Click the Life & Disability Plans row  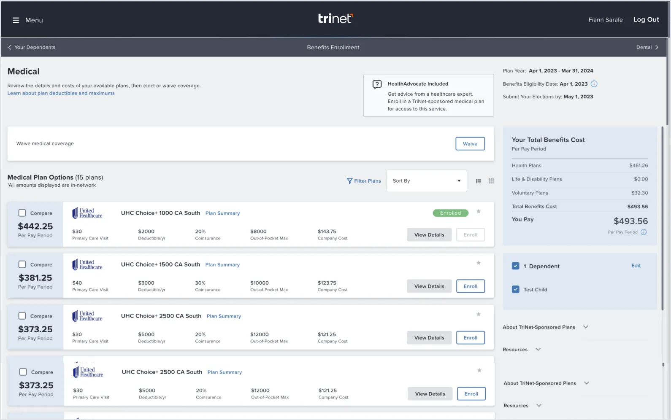pos(580,179)
